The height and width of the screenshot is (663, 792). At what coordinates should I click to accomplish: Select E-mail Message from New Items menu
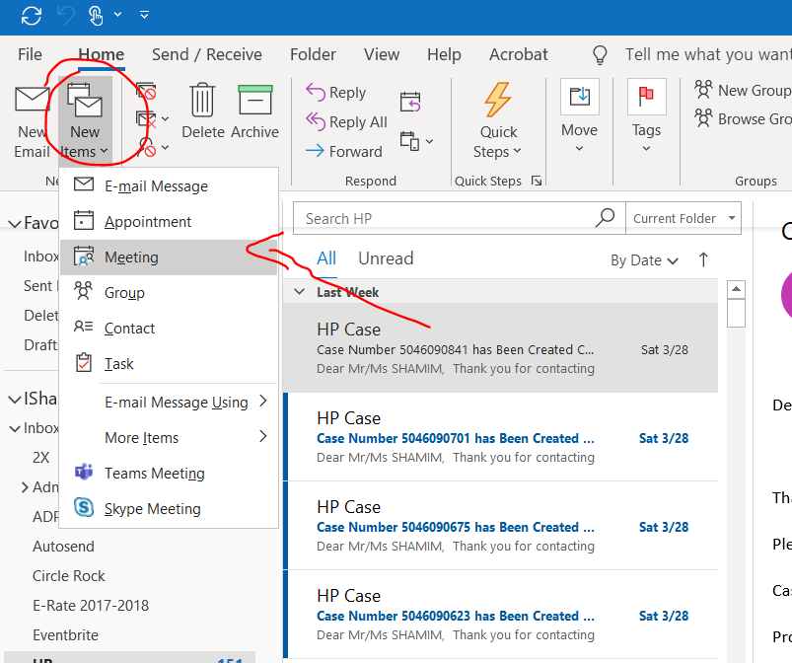tap(169, 186)
